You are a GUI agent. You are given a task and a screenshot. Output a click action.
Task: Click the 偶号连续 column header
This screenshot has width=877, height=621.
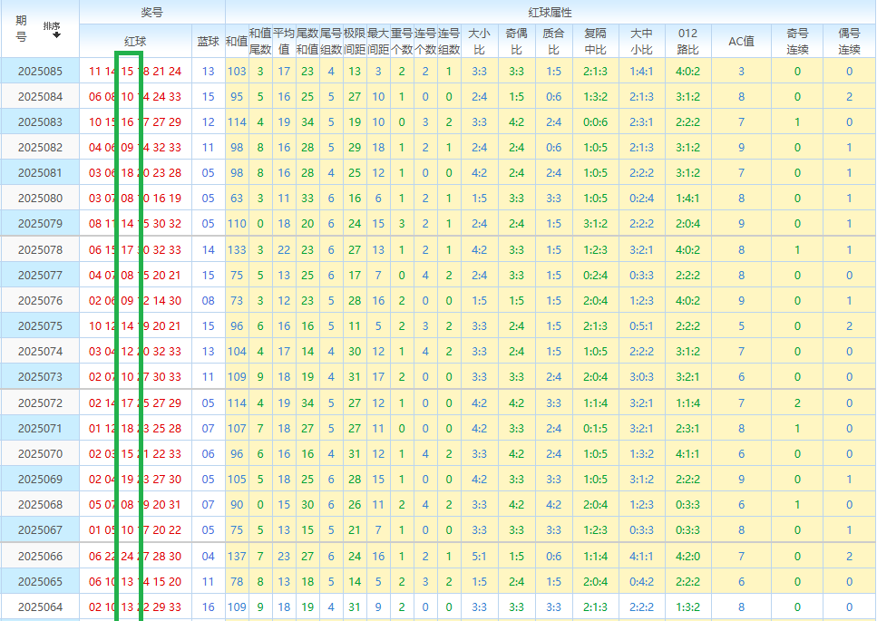(849, 41)
